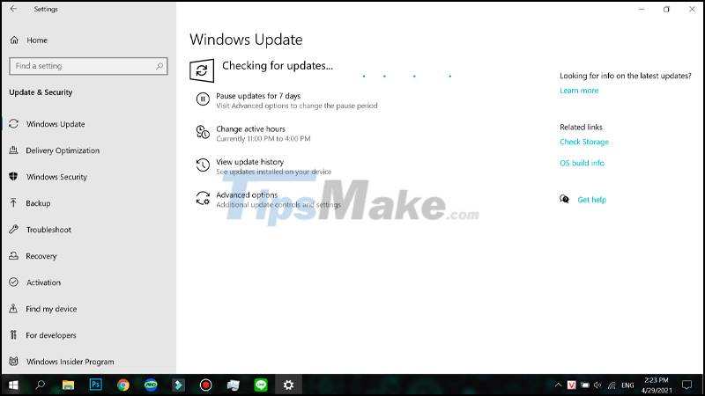Click Pause updates for 7 days
Image resolution: width=705 pixels, height=396 pixels.
[x=258, y=96]
